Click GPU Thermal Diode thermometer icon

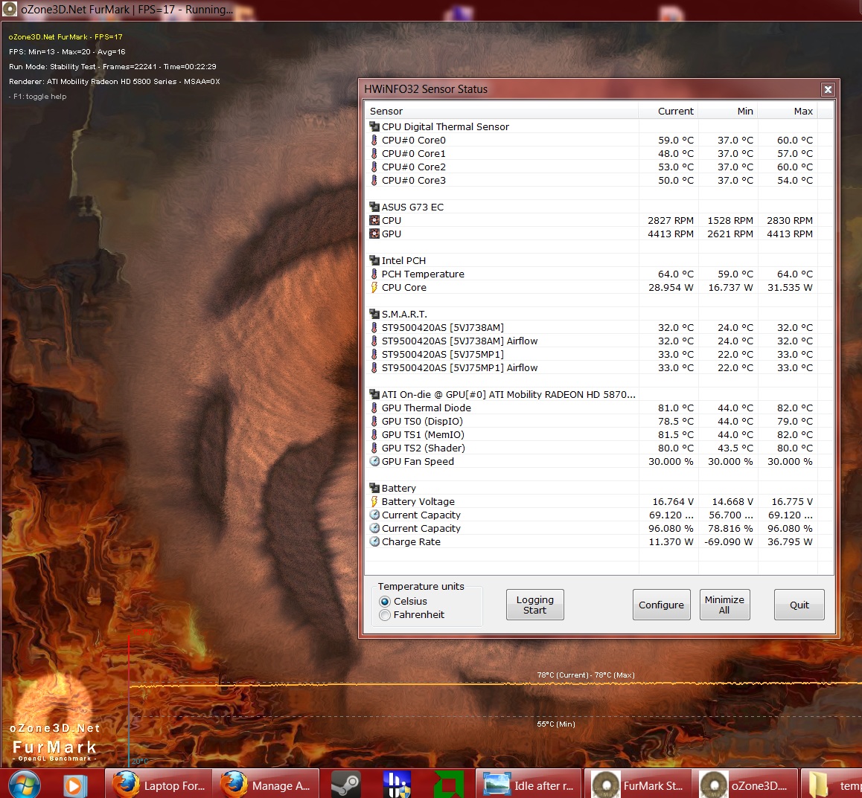pos(374,408)
